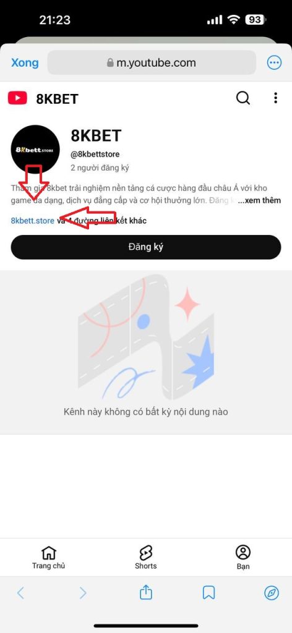Show the 4 other channel links

[102, 221]
